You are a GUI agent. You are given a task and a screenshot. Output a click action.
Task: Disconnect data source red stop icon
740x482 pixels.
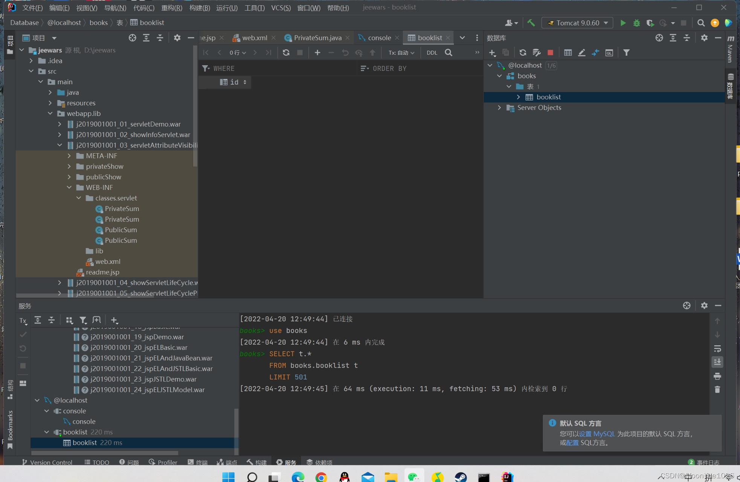tap(550, 53)
